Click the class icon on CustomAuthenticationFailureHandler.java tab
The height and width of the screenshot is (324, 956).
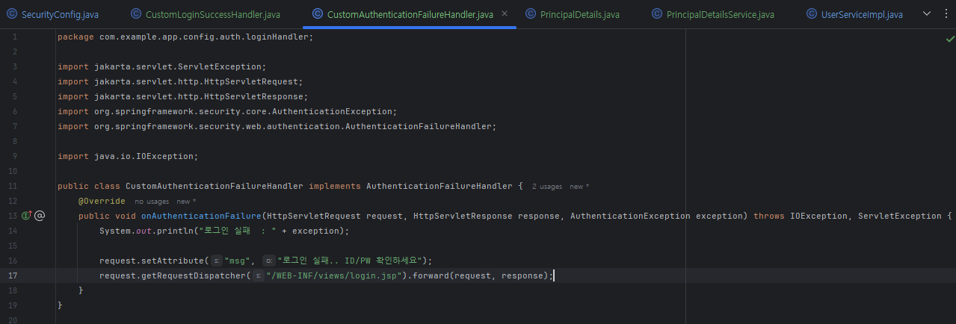(318, 14)
